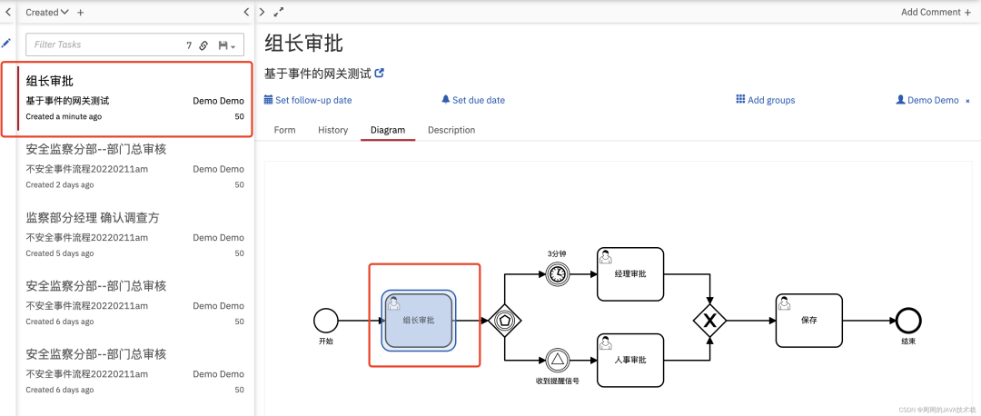
Task: Select the 人事审批 task node
Action: [x=630, y=361]
